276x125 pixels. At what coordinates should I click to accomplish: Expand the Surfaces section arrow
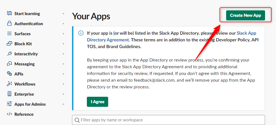[64, 34]
